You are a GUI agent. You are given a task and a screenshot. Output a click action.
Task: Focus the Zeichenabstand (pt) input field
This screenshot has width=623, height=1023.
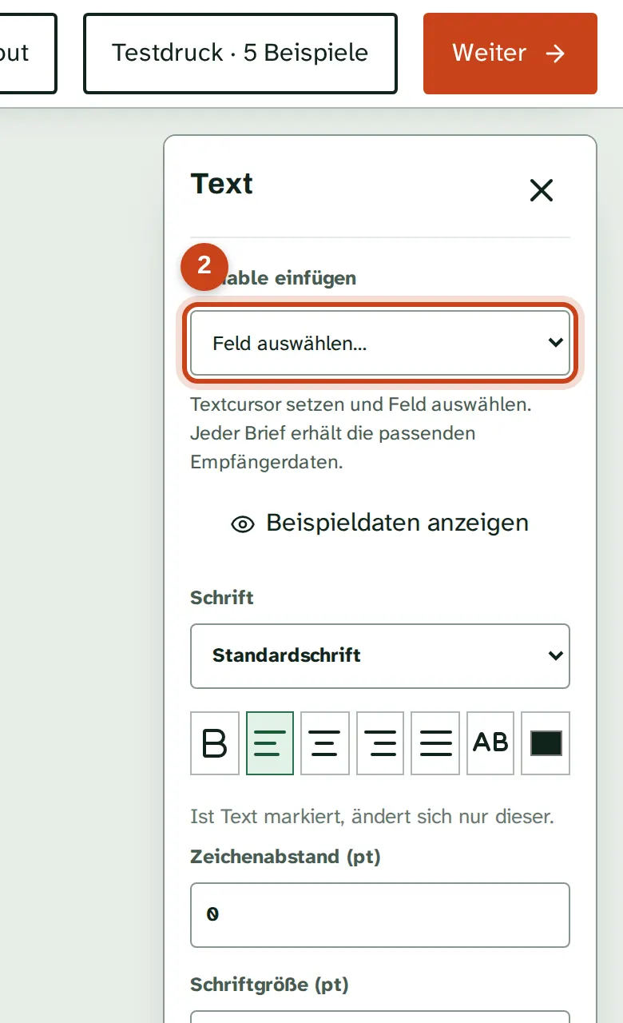(380, 915)
